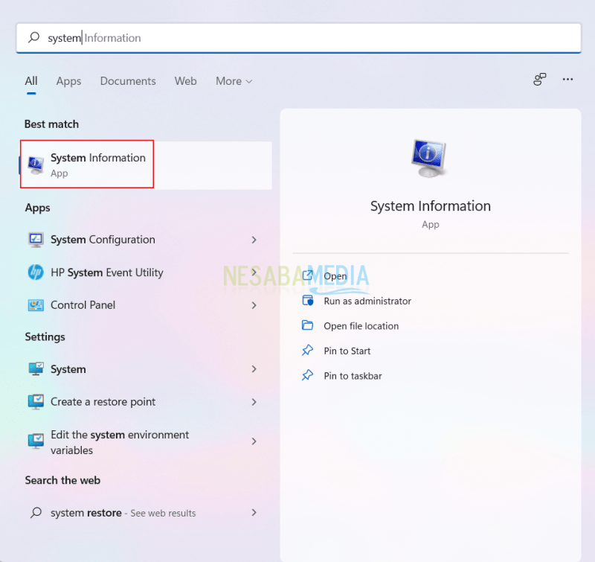This screenshot has height=562, width=595.
Task: Click the System settings monitor icon
Action: (36, 368)
